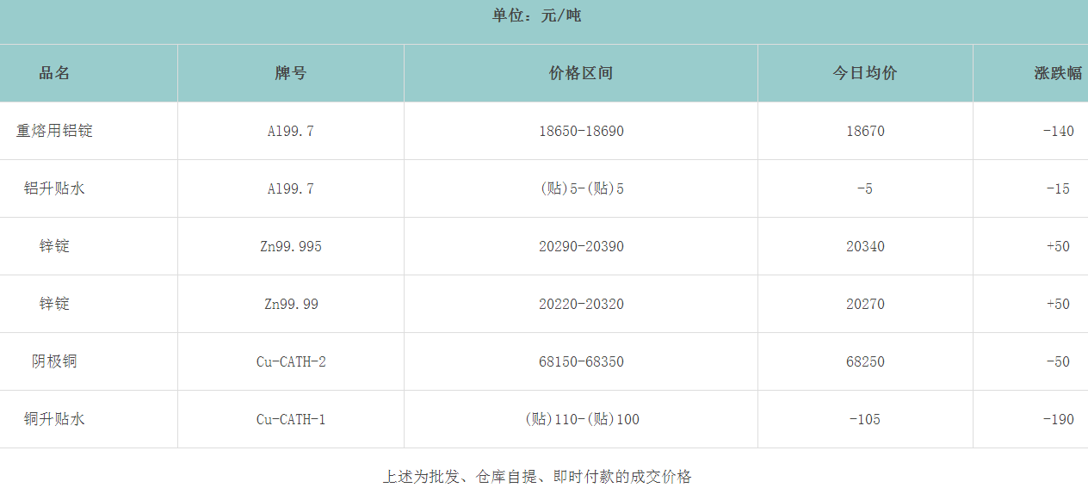The height and width of the screenshot is (500, 1088).
Task: Select the 价格区间 column header
Action: tap(581, 73)
